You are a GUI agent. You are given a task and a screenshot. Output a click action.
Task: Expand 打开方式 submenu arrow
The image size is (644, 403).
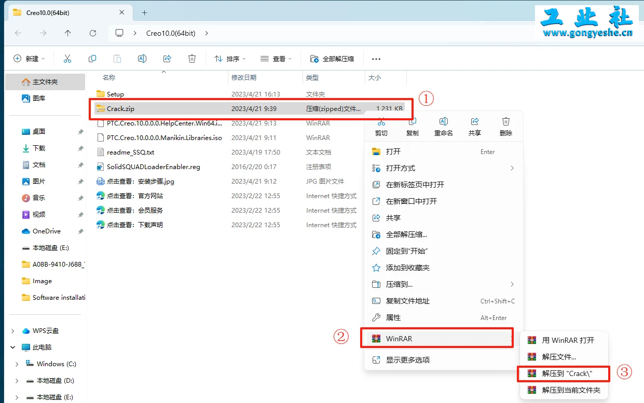click(x=512, y=168)
